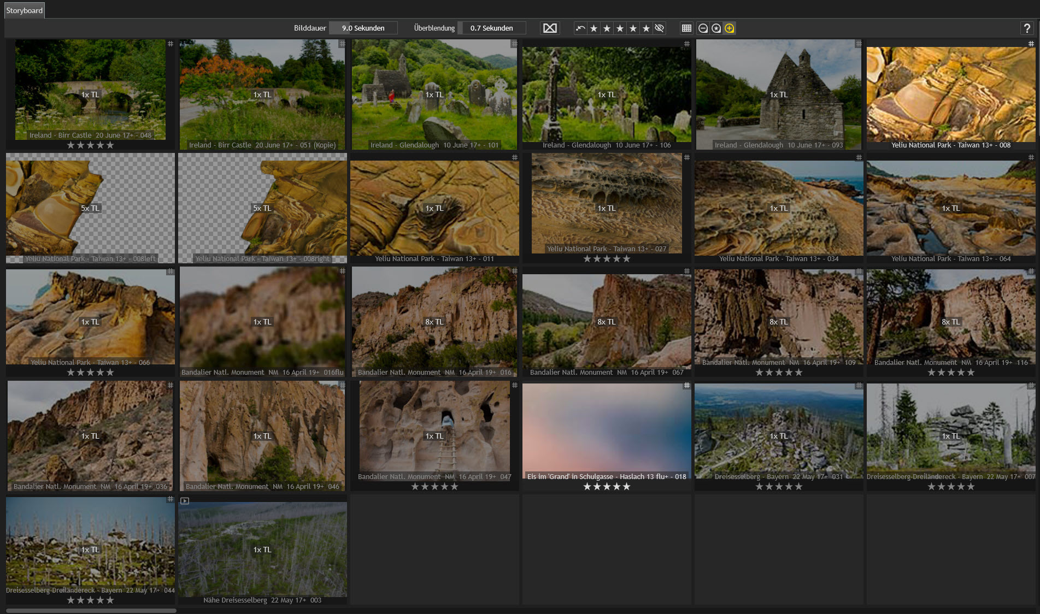Click the grid icon on Birr Castle 048 thumbnail
The height and width of the screenshot is (614, 1040).
pos(171,44)
